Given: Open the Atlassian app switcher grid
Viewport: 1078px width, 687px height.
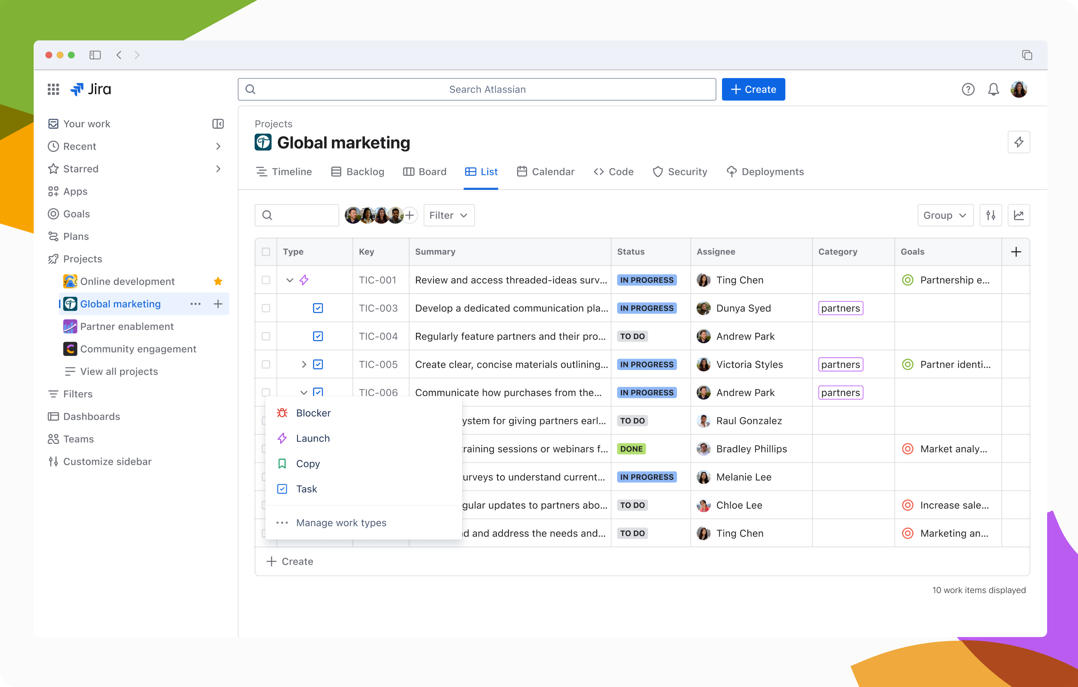Looking at the screenshot, I should pyautogui.click(x=53, y=89).
